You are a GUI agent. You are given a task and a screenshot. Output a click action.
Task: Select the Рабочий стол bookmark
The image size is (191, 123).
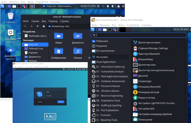click(x=35, y=48)
